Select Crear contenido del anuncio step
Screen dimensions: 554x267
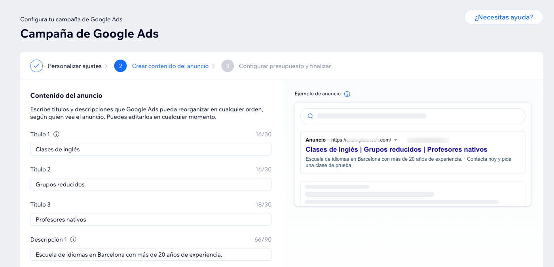pyautogui.click(x=170, y=66)
